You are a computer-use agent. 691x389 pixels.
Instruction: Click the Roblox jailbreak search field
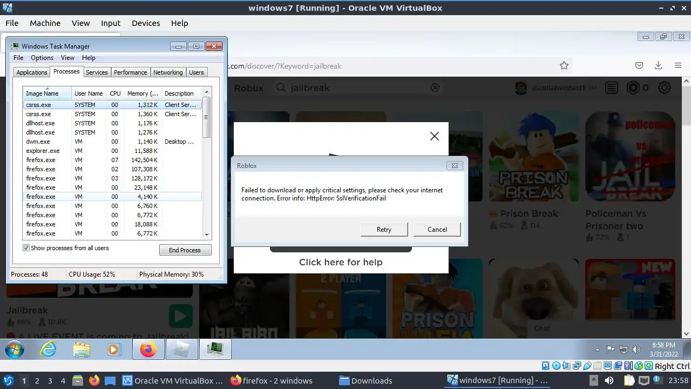pyautogui.click(x=359, y=88)
